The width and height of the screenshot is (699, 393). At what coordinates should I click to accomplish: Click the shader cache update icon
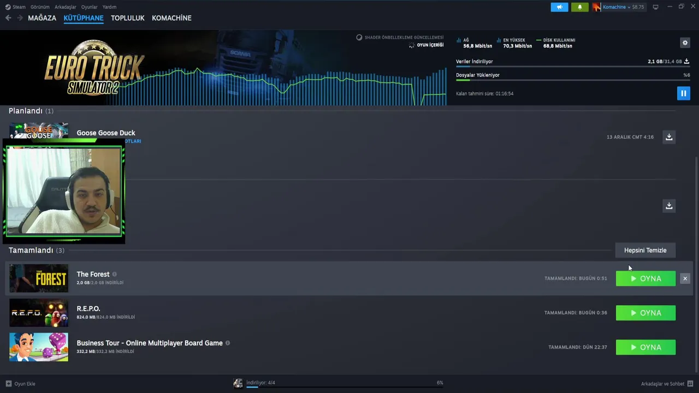pos(359,37)
